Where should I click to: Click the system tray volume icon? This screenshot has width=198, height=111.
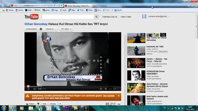point(183,108)
